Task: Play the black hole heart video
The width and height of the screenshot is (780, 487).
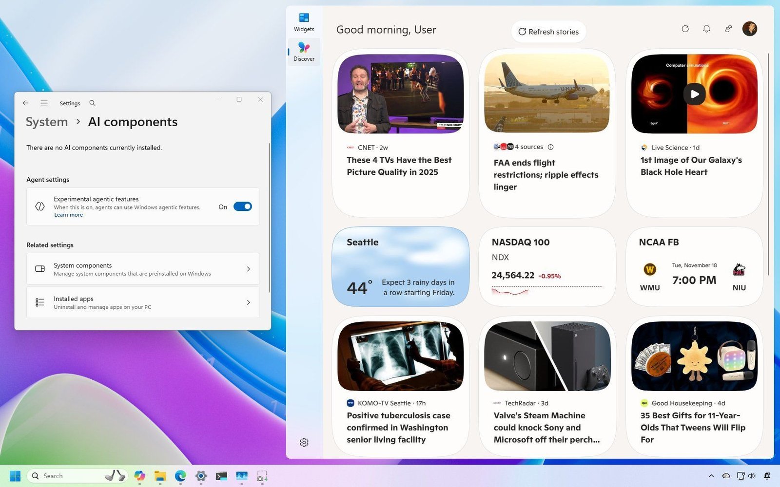Action: tap(694, 94)
